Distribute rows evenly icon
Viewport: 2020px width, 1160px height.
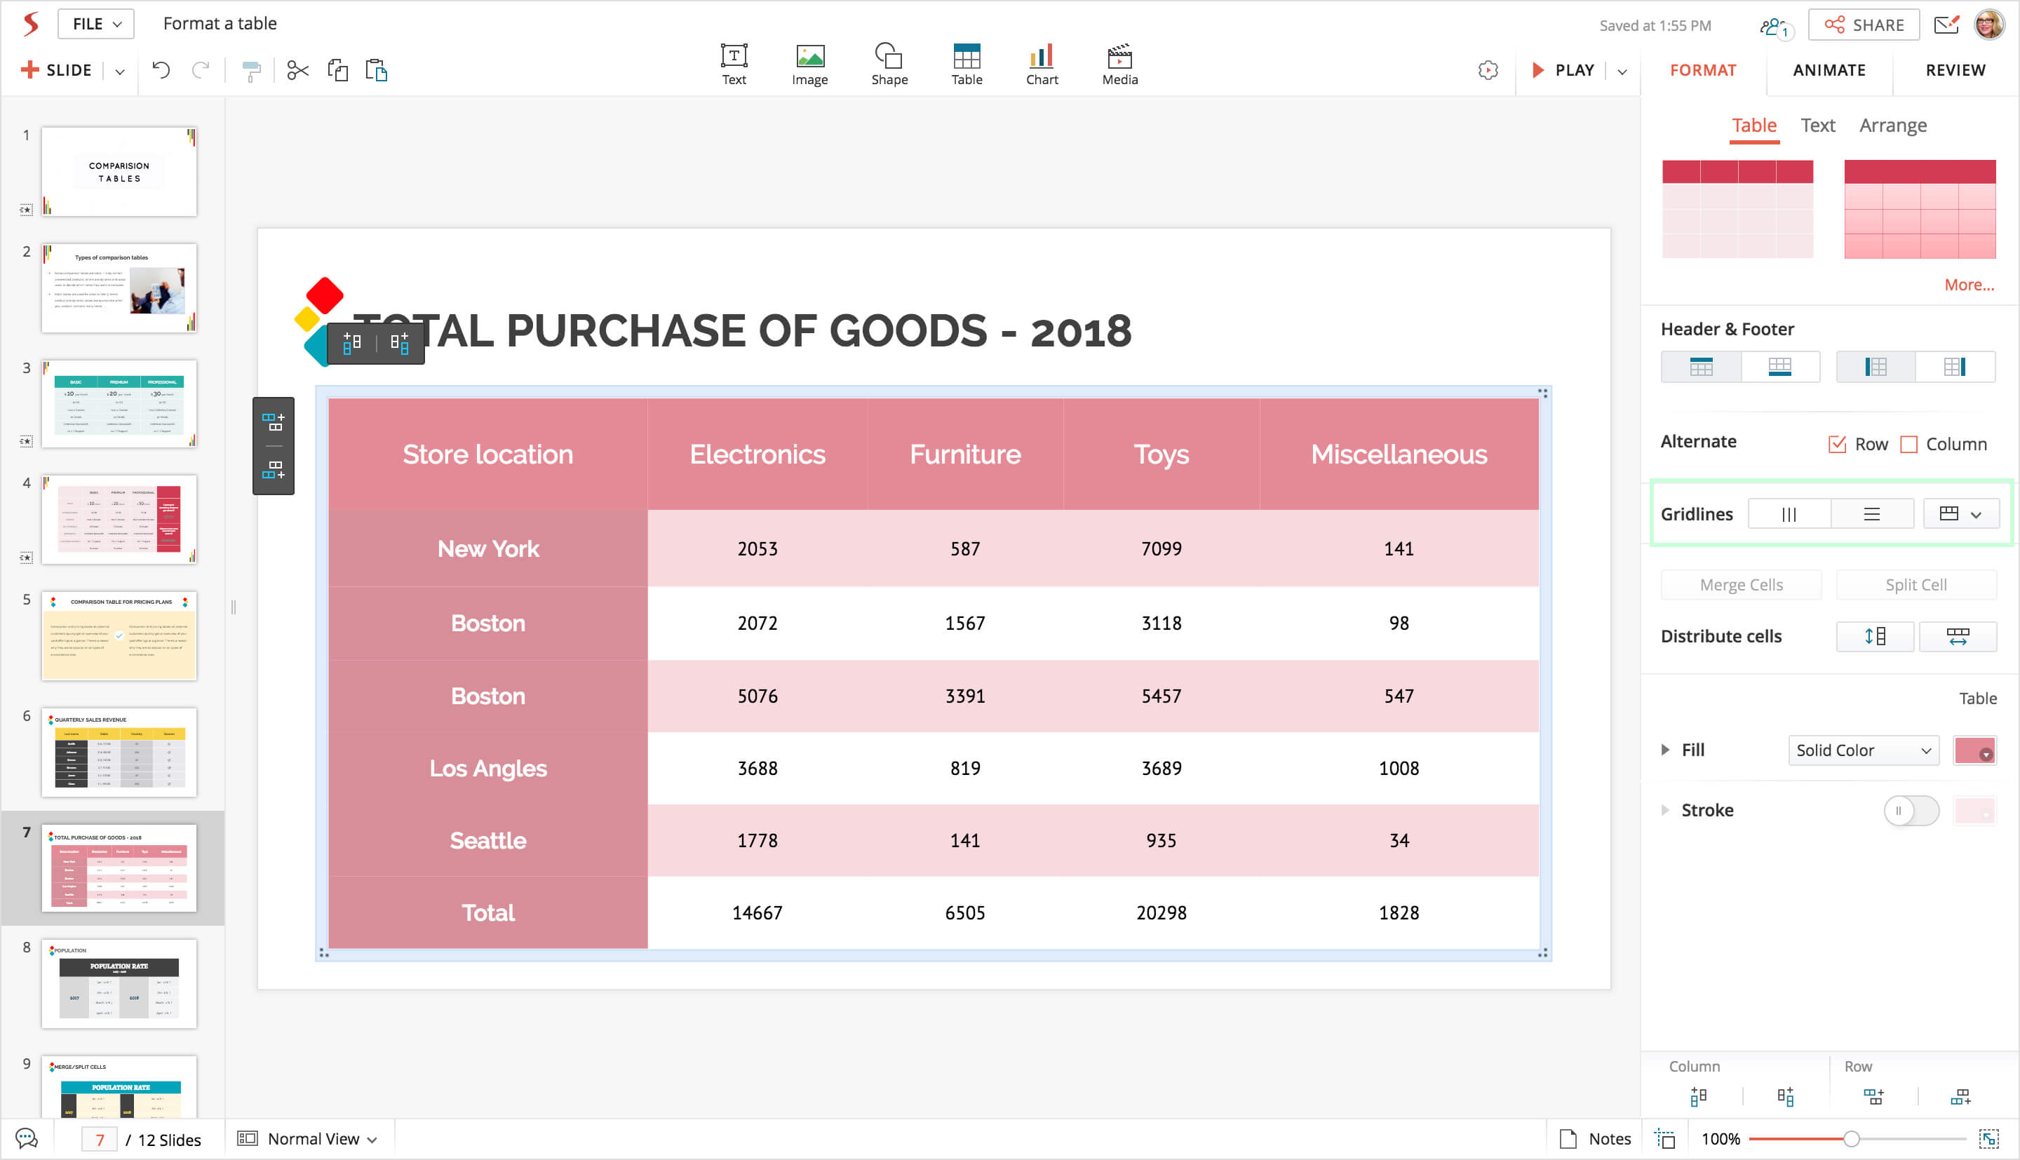(1874, 636)
